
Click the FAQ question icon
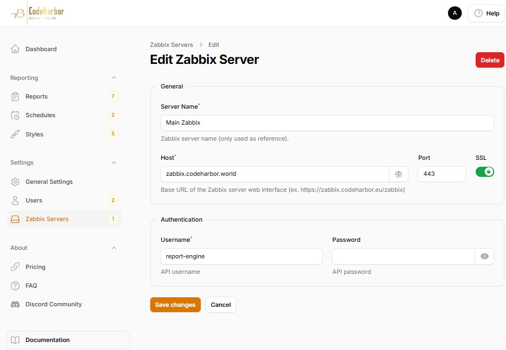(x=15, y=286)
